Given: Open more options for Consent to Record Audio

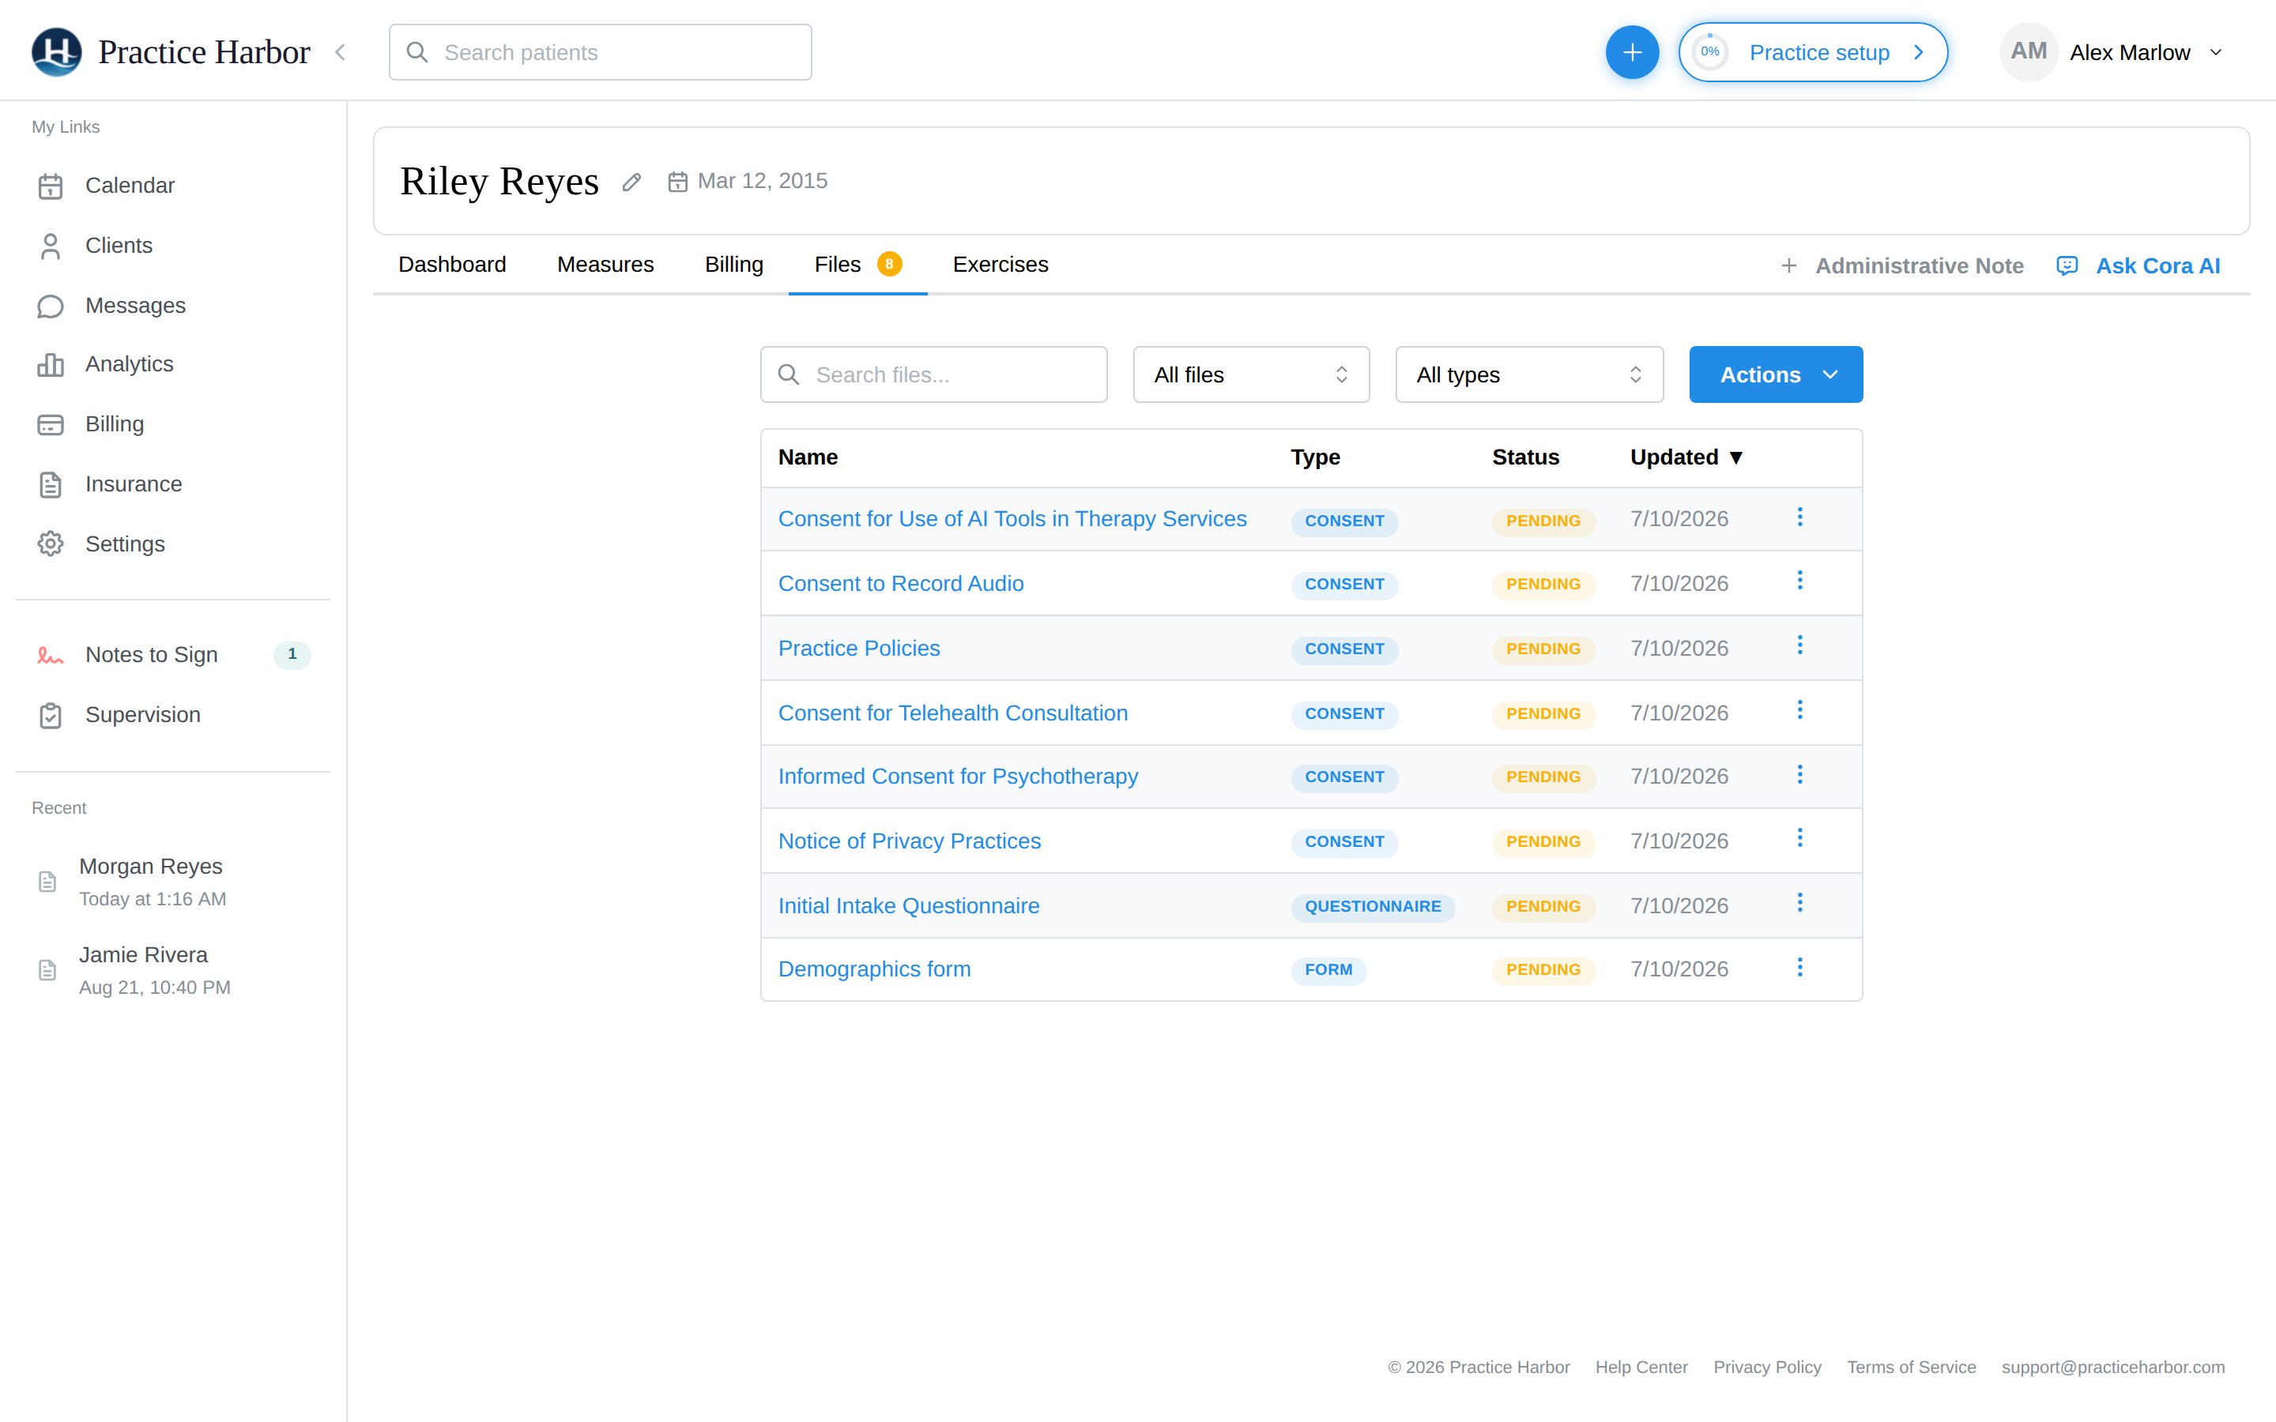Looking at the screenshot, I should (1799, 581).
